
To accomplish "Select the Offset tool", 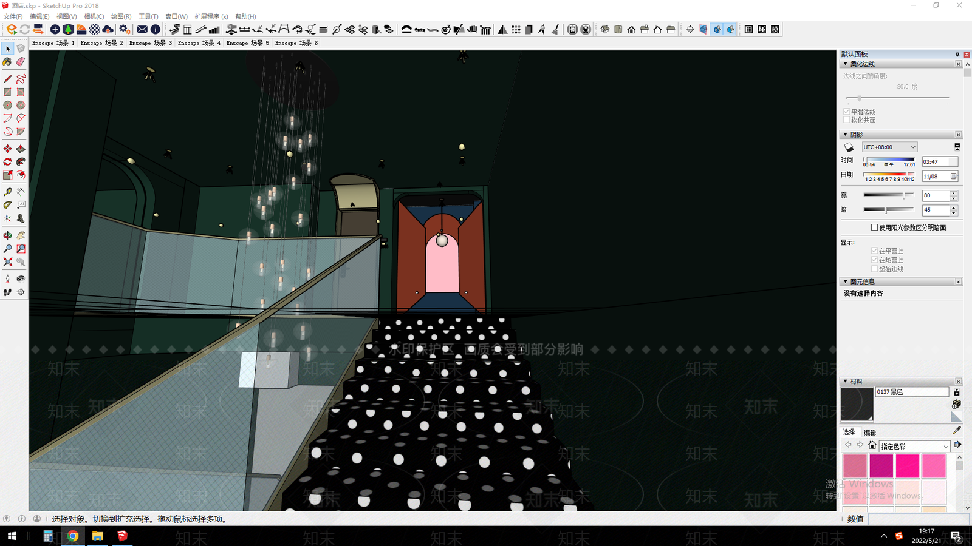I will (x=21, y=175).
